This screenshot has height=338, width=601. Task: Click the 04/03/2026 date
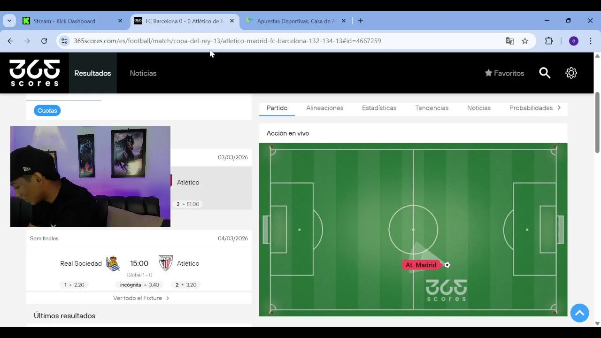(233, 238)
